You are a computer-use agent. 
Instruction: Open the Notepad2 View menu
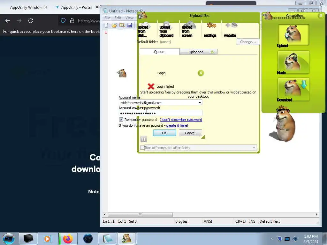(x=129, y=18)
